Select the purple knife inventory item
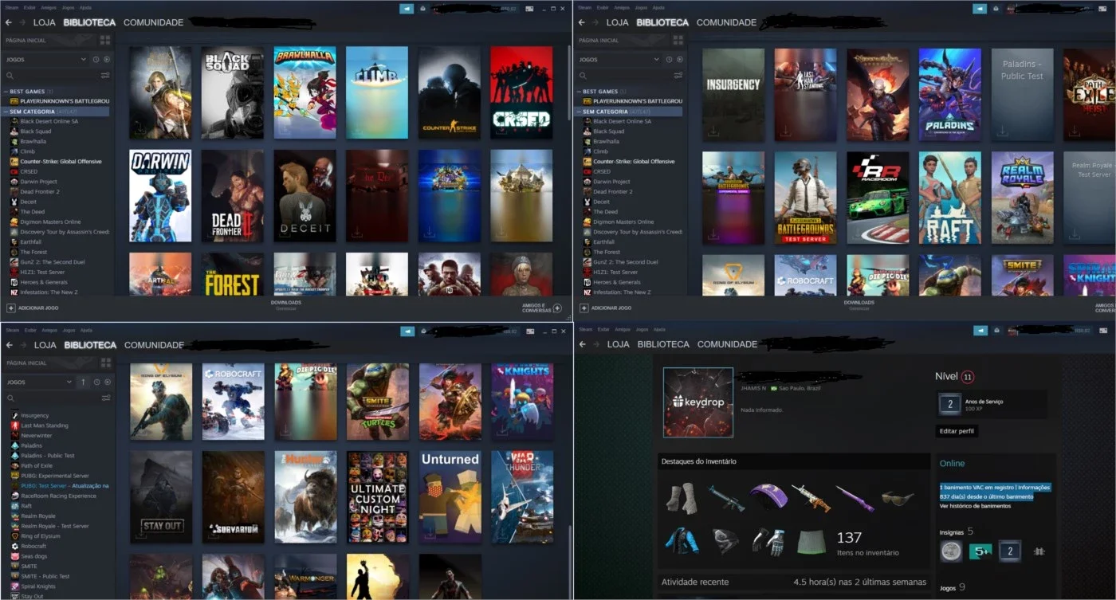Viewport: 1116px width, 600px height. point(855,498)
